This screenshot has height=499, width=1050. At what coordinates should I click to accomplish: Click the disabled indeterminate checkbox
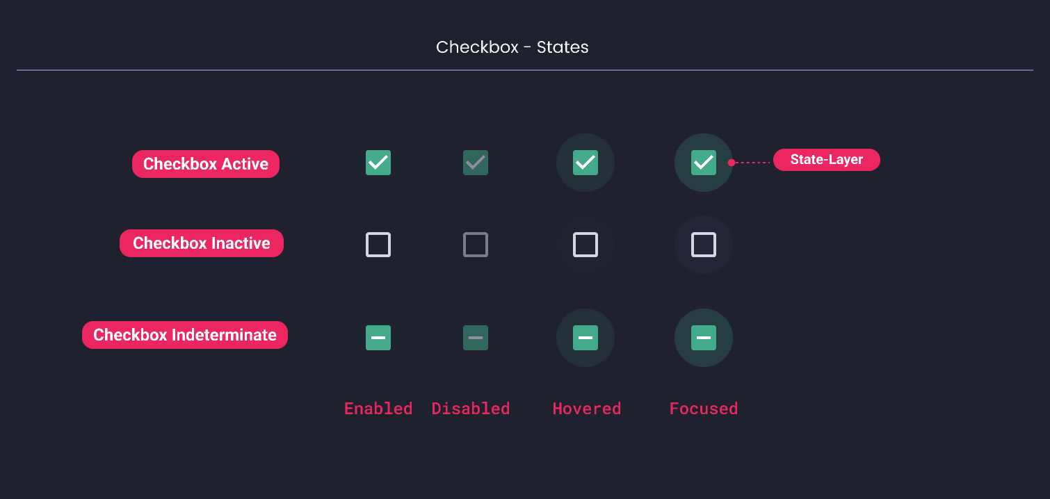[x=476, y=338]
